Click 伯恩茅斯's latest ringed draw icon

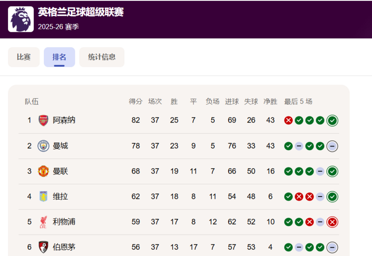click(x=333, y=248)
